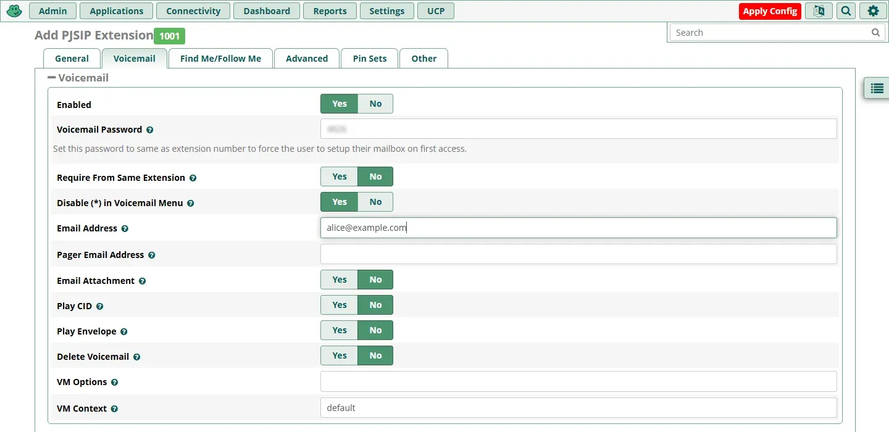This screenshot has height=432, width=889.
Task: Set Delete Voicemail to Yes
Action: pyautogui.click(x=339, y=355)
